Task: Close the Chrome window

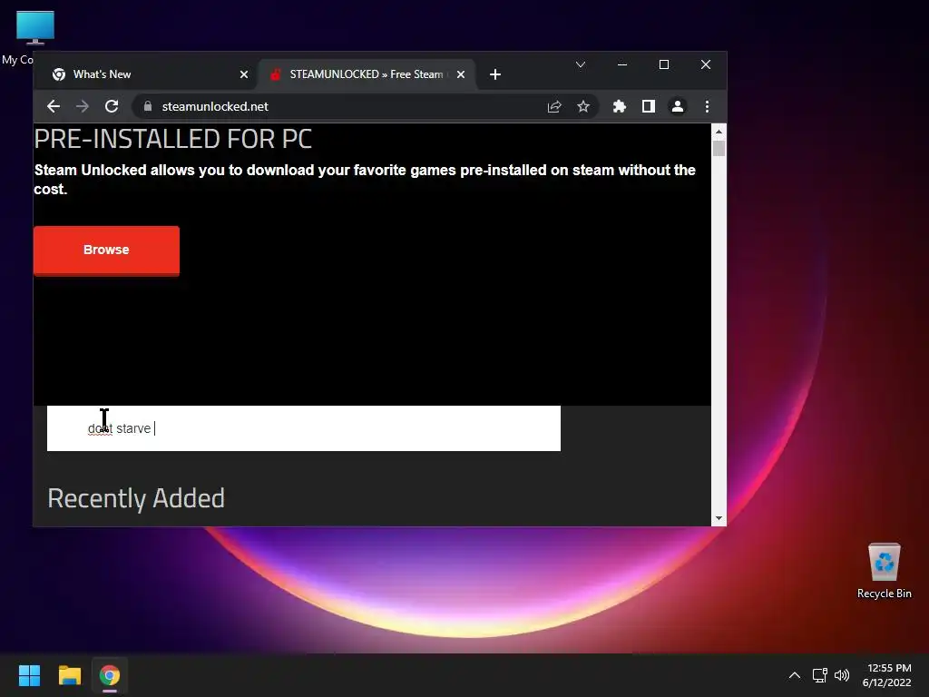Action: point(706,64)
